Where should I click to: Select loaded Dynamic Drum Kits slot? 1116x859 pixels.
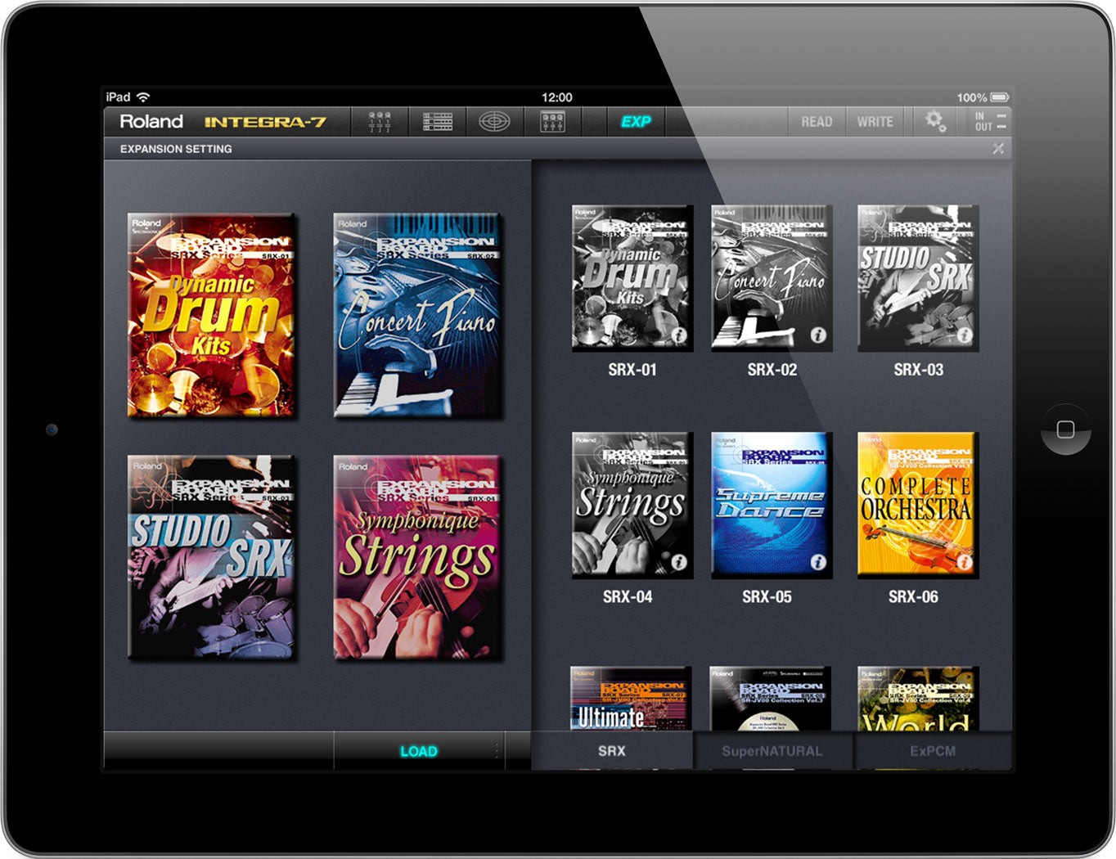tap(211, 316)
